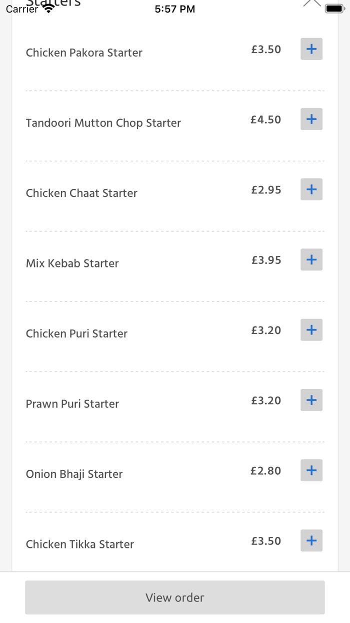Select the Chicken Pakora Starter item name
Screen dimensions: 350x623
(83, 53)
